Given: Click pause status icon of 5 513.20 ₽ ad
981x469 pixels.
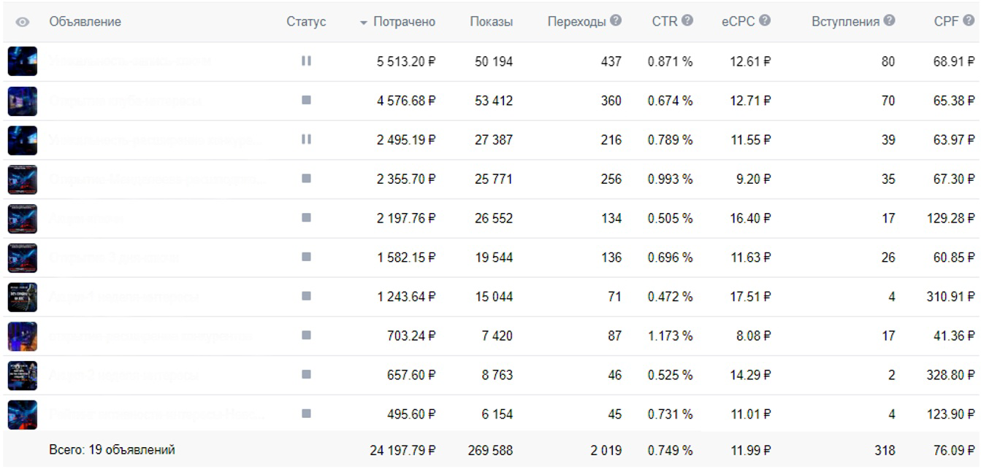Looking at the screenshot, I should tap(306, 61).
